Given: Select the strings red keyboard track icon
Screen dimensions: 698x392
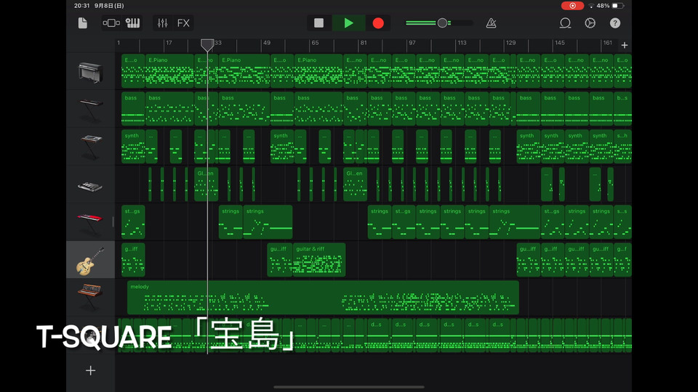Looking at the screenshot, I should coord(90,223).
